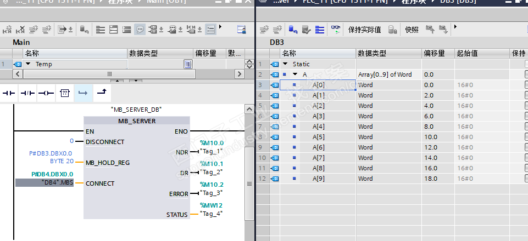Screen dimensions: 528x241
Task: Click the 保持实际值 button
Action: (x=364, y=30)
